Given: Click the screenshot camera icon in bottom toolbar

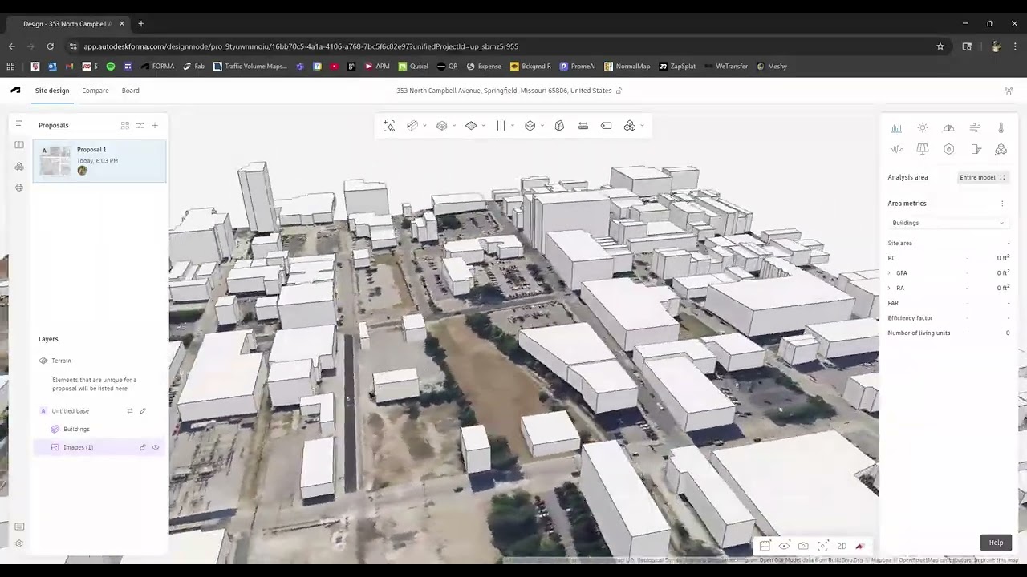Looking at the screenshot, I should click(803, 547).
